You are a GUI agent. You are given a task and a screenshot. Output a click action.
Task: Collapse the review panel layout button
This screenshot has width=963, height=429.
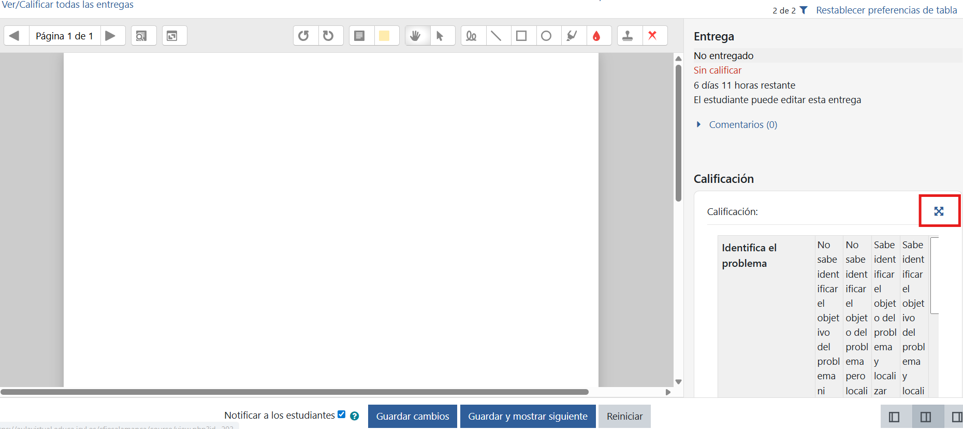coord(894,417)
